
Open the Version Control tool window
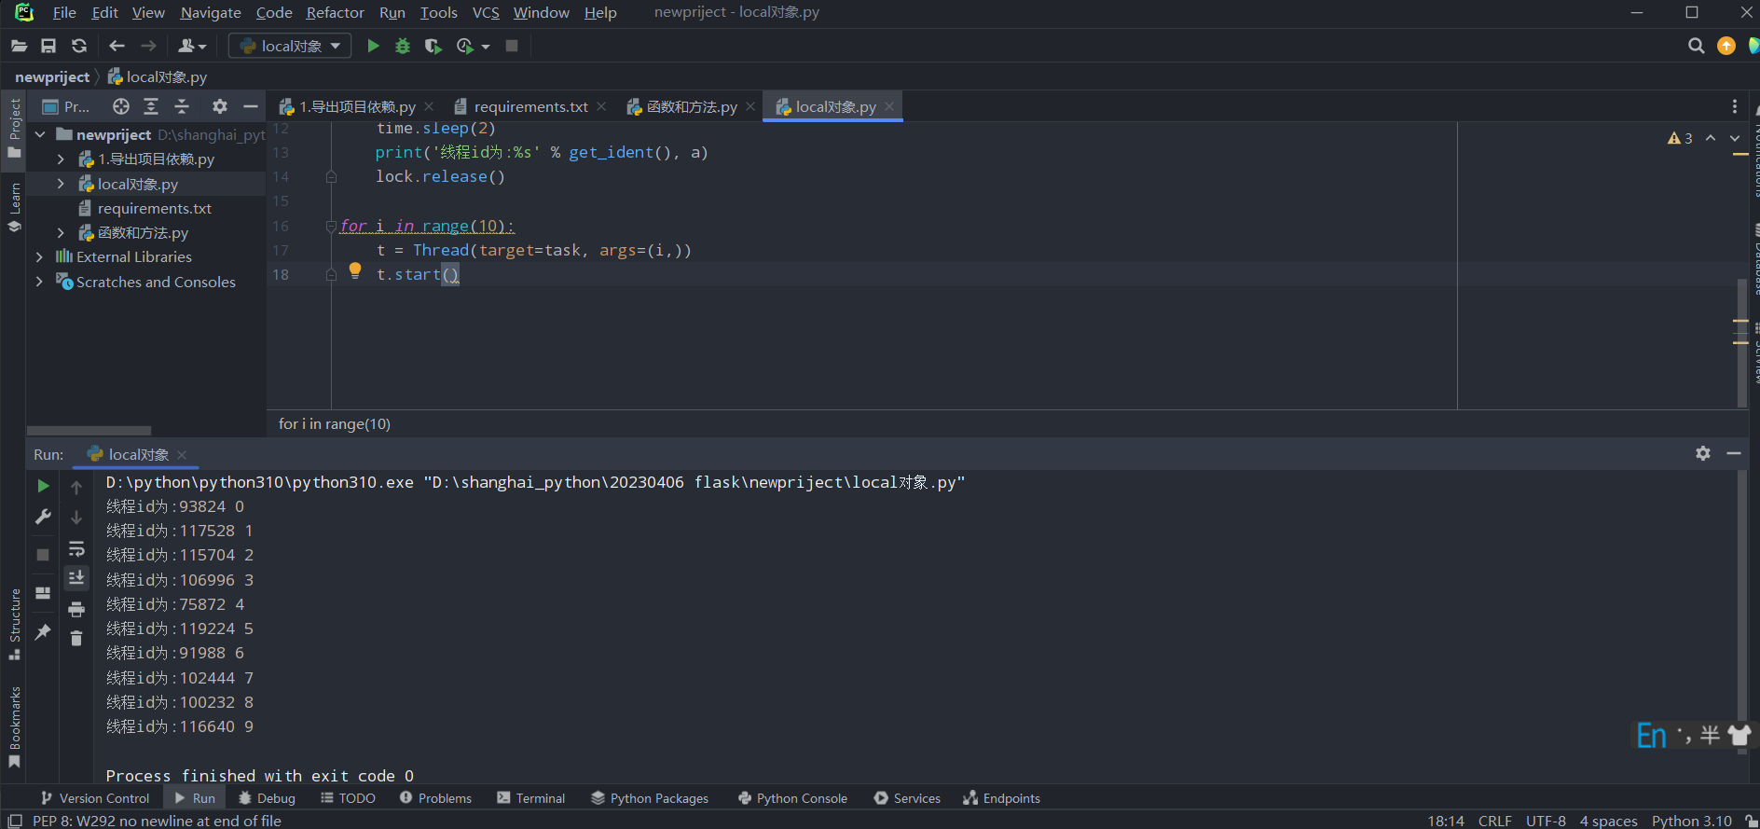(95, 798)
